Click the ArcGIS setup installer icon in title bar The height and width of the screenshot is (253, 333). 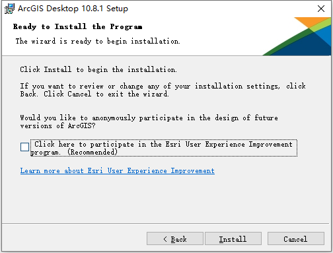click(9, 9)
